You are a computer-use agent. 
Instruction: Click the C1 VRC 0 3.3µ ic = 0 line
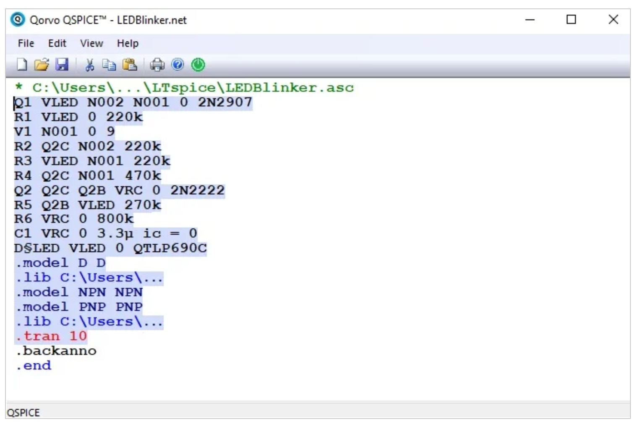point(106,233)
